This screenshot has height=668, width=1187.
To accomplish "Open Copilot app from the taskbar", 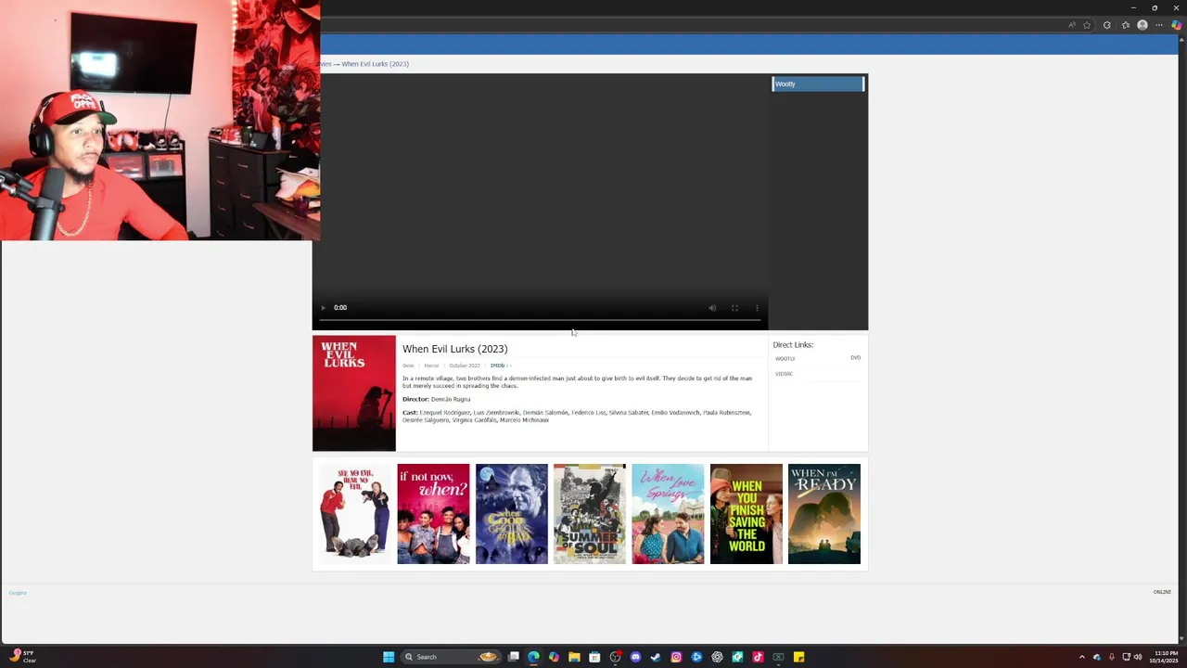I will (554, 657).
